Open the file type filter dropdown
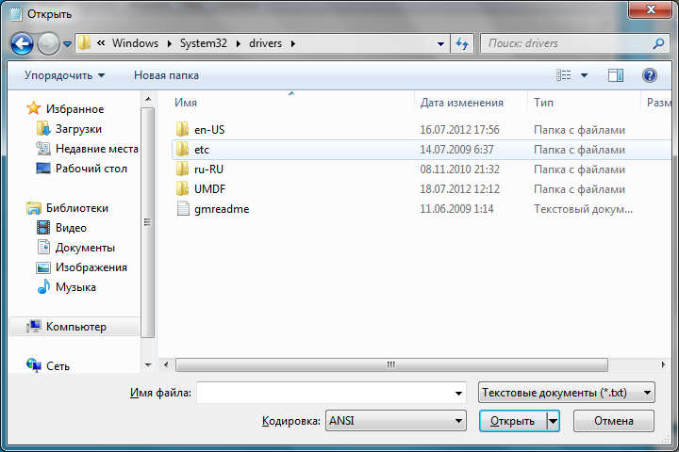 pos(567,392)
